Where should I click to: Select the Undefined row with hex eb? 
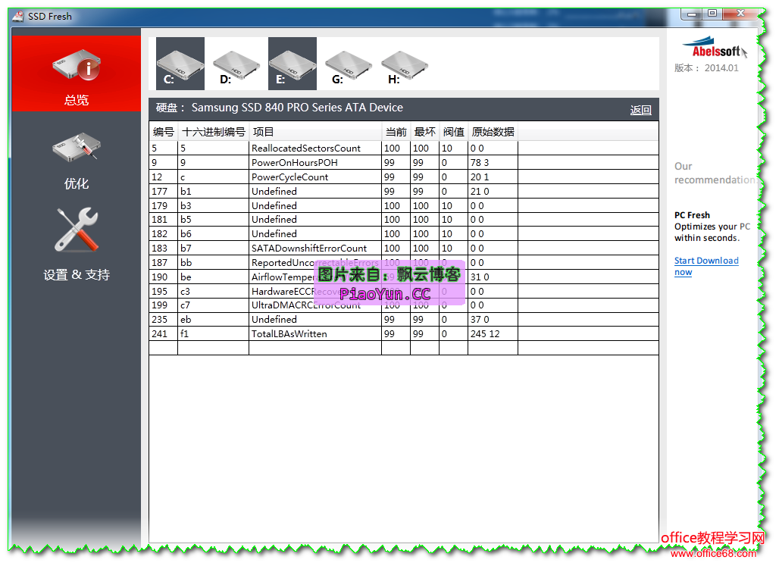(404, 320)
